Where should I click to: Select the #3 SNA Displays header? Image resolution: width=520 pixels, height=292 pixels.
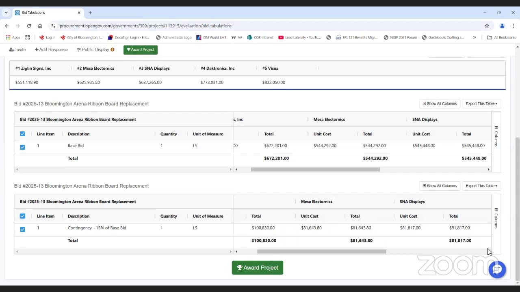pos(154,69)
